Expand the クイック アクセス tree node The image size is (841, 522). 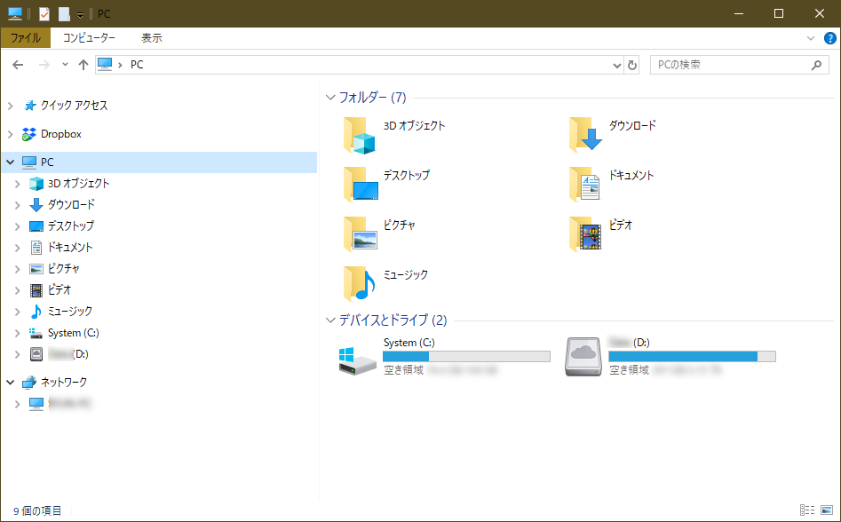point(10,106)
